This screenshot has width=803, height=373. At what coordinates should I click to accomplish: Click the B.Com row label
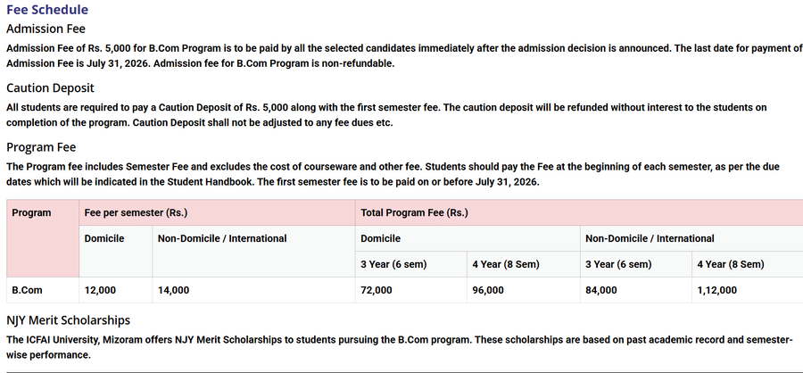pos(27,290)
